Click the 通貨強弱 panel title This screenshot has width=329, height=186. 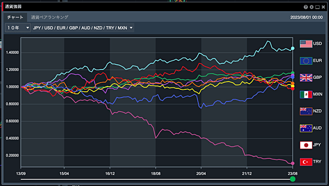tap(13, 7)
